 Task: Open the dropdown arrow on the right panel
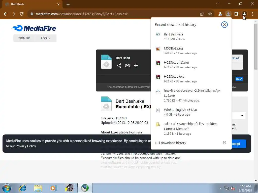point(242,116)
